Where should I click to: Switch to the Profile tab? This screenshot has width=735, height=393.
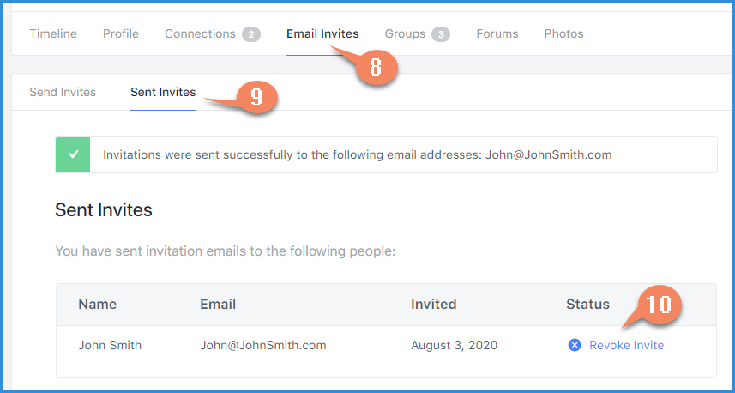coord(121,33)
